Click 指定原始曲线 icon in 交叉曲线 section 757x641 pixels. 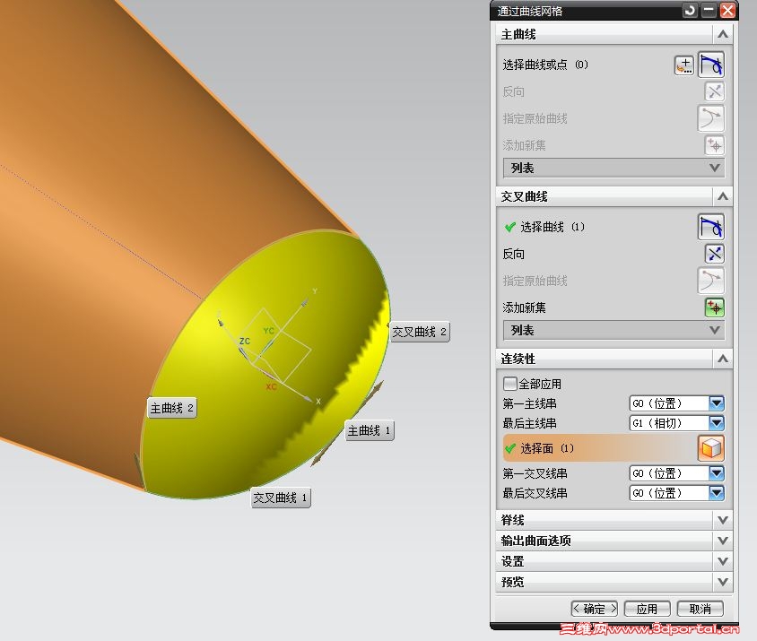coord(711,281)
